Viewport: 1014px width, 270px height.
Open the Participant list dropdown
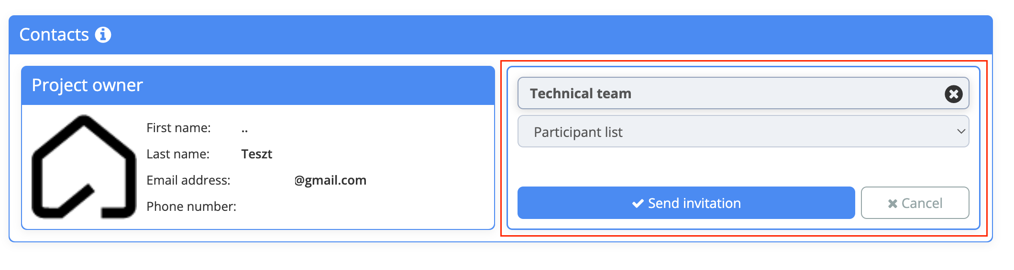point(743,131)
